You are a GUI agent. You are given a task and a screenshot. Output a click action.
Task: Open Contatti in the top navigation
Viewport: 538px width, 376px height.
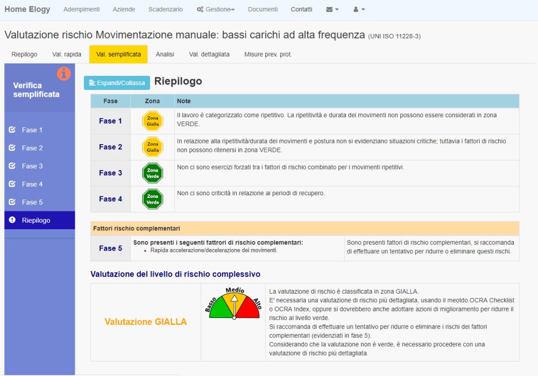tap(302, 9)
